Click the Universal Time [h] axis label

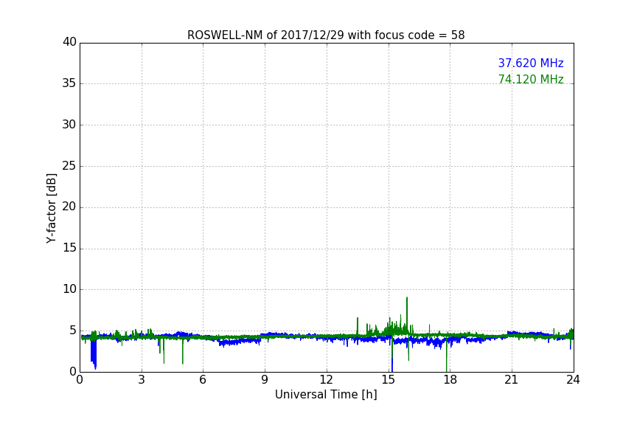(326, 395)
